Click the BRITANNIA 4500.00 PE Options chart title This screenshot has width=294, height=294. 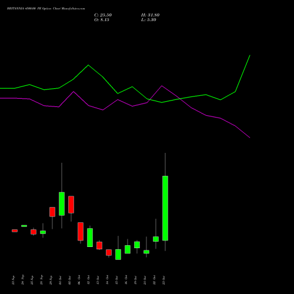[x=46, y=9]
